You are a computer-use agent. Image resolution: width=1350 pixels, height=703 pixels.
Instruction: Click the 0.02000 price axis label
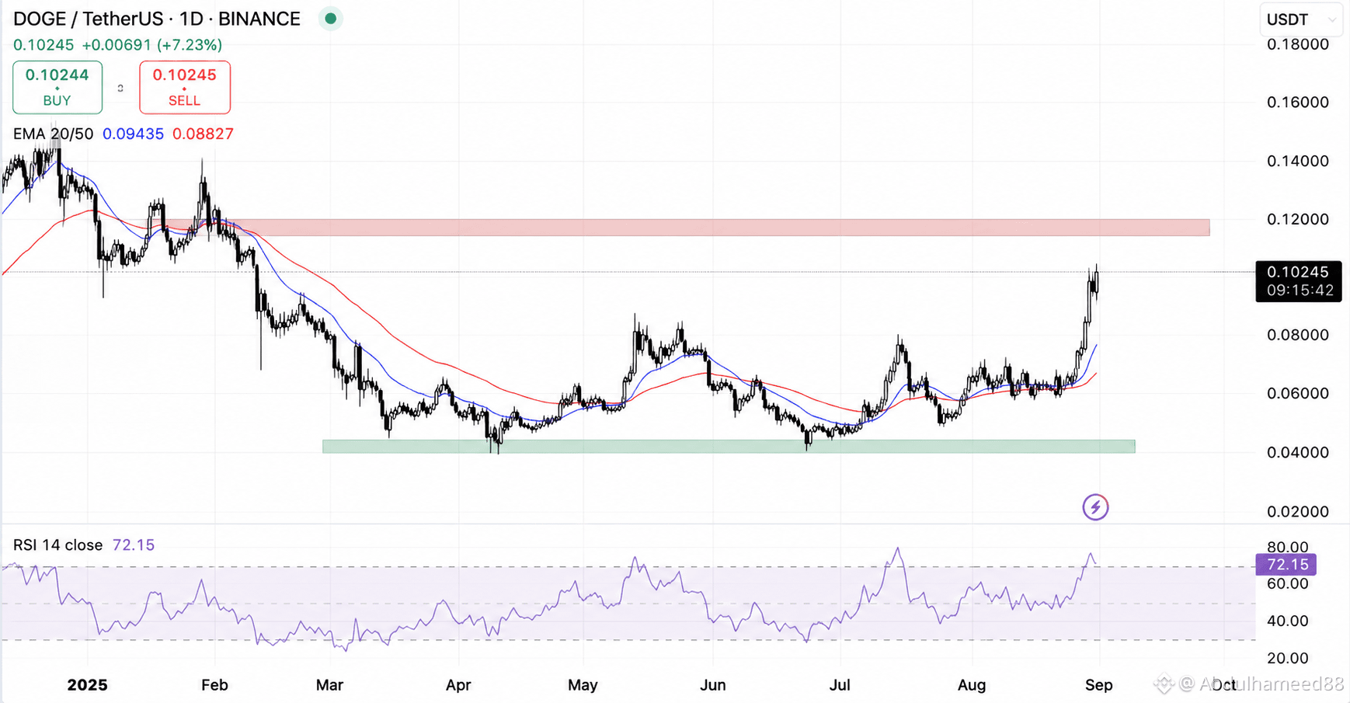point(1298,512)
